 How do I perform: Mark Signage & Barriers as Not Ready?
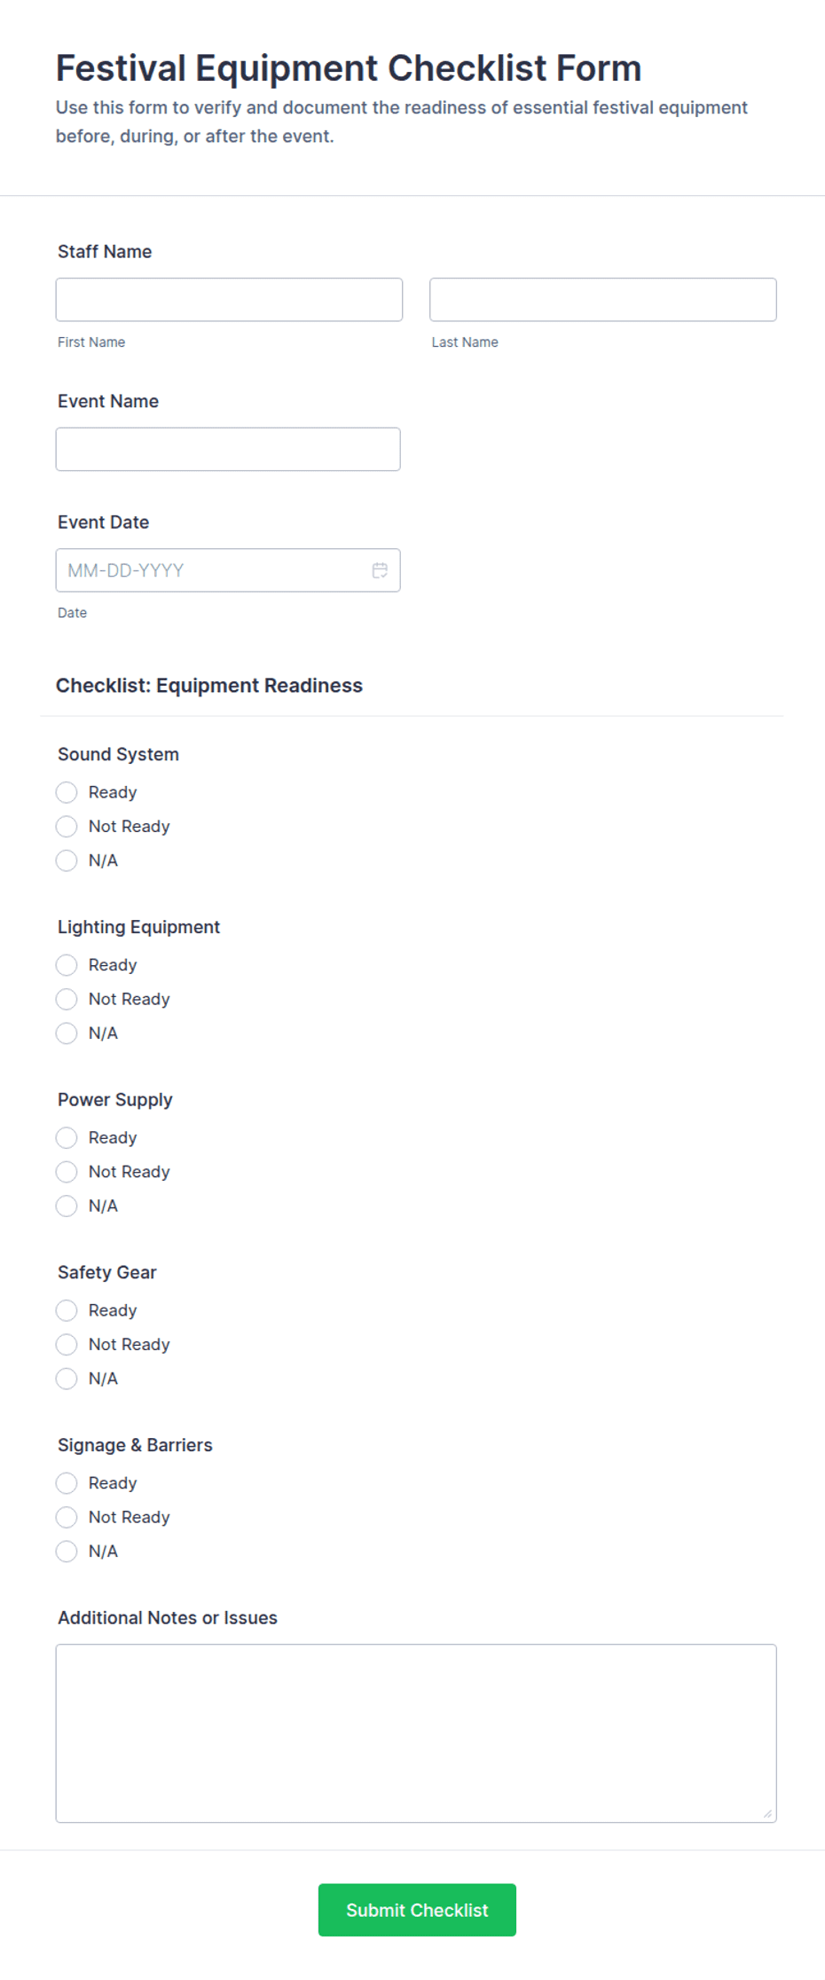67,1518
